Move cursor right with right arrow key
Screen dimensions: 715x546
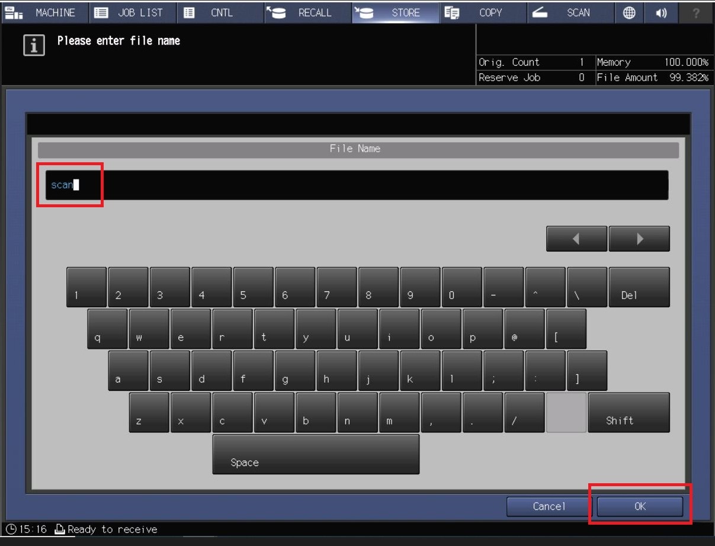click(639, 239)
